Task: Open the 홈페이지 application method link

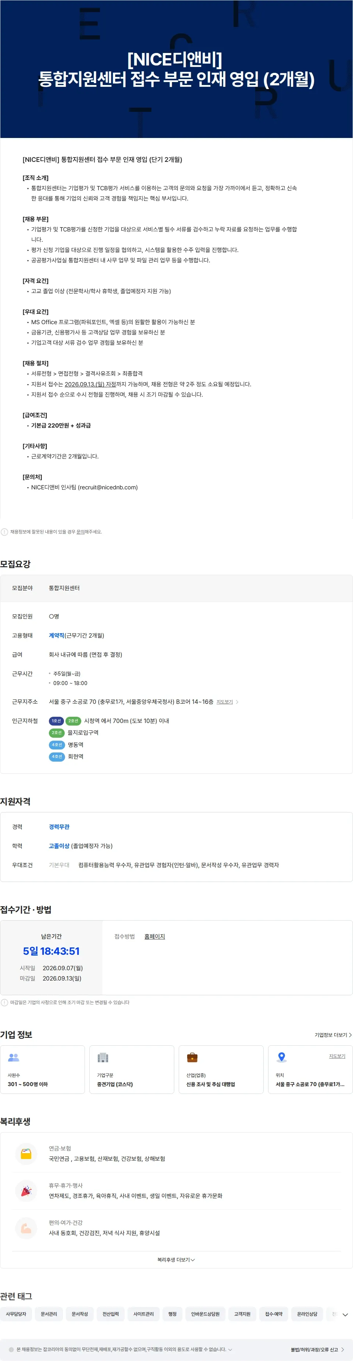Action: [154, 936]
